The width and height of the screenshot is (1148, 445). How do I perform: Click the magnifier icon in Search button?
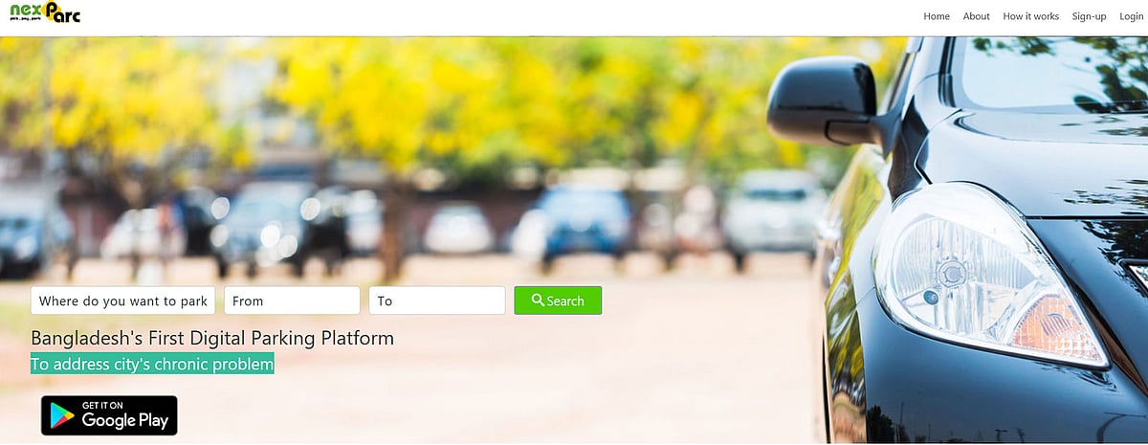(x=538, y=300)
